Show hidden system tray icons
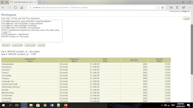 [162, 105]
